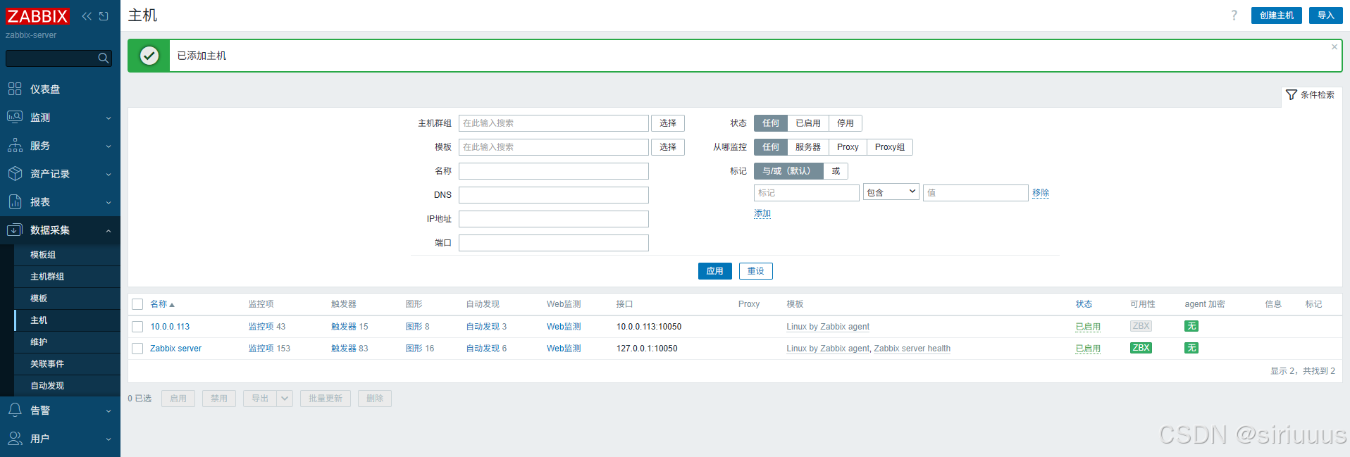Click the 添加 tag link

[762, 213]
